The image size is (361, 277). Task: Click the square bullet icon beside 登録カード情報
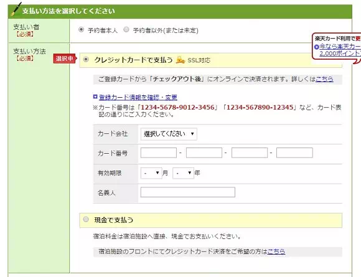point(95,96)
